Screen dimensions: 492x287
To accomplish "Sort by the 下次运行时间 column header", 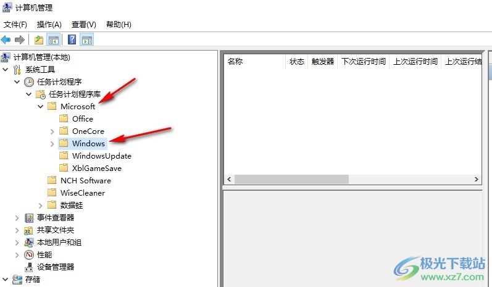I will pyautogui.click(x=364, y=62).
